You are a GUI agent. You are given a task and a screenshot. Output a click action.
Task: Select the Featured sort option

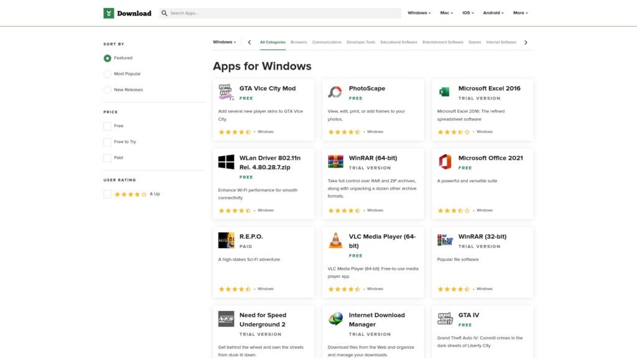(x=107, y=58)
